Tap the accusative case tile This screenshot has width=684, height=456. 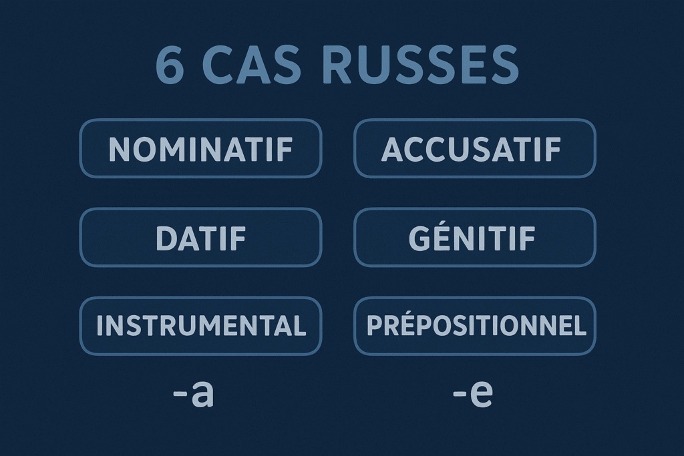pyautogui.click(x=474, y=148)
